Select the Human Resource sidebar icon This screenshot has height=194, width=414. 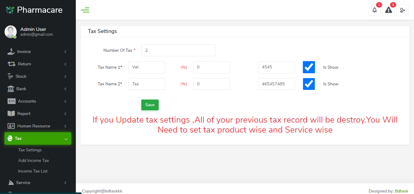click(x=11, y=126)
